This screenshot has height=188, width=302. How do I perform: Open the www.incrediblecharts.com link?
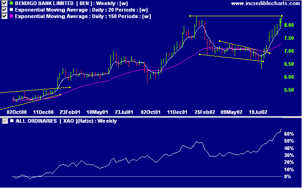pyautogui.click(x=265, y=3)
